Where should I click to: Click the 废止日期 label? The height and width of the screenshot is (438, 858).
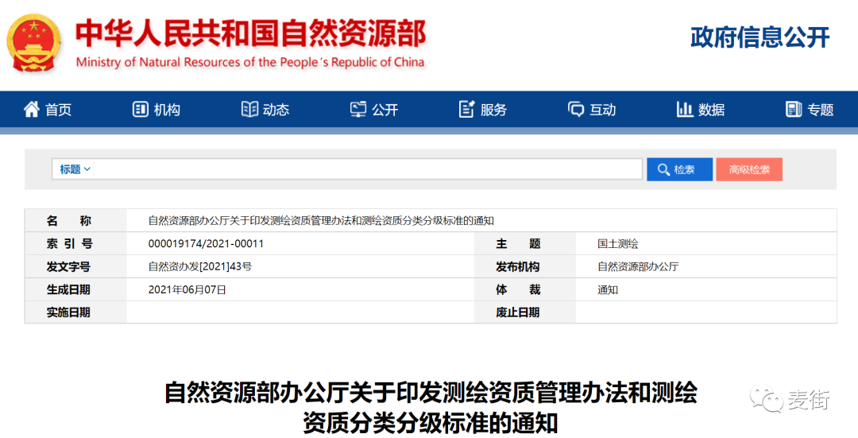coord(518,312)
